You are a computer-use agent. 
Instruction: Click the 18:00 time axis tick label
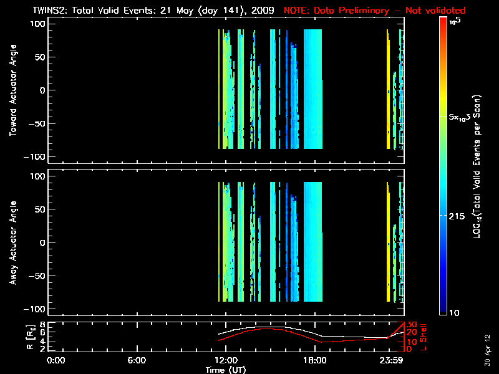(x=314, y=360)
